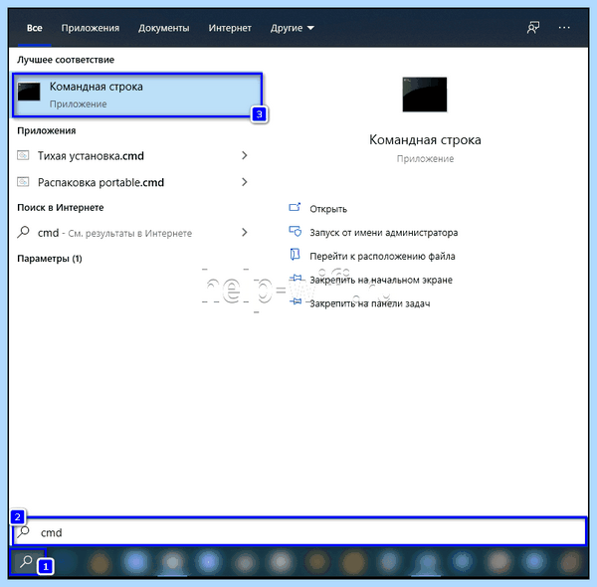Click the Распаковка portable.cmd file icon
This screenshot has height=587, width=597.
(x=23, y=182)
